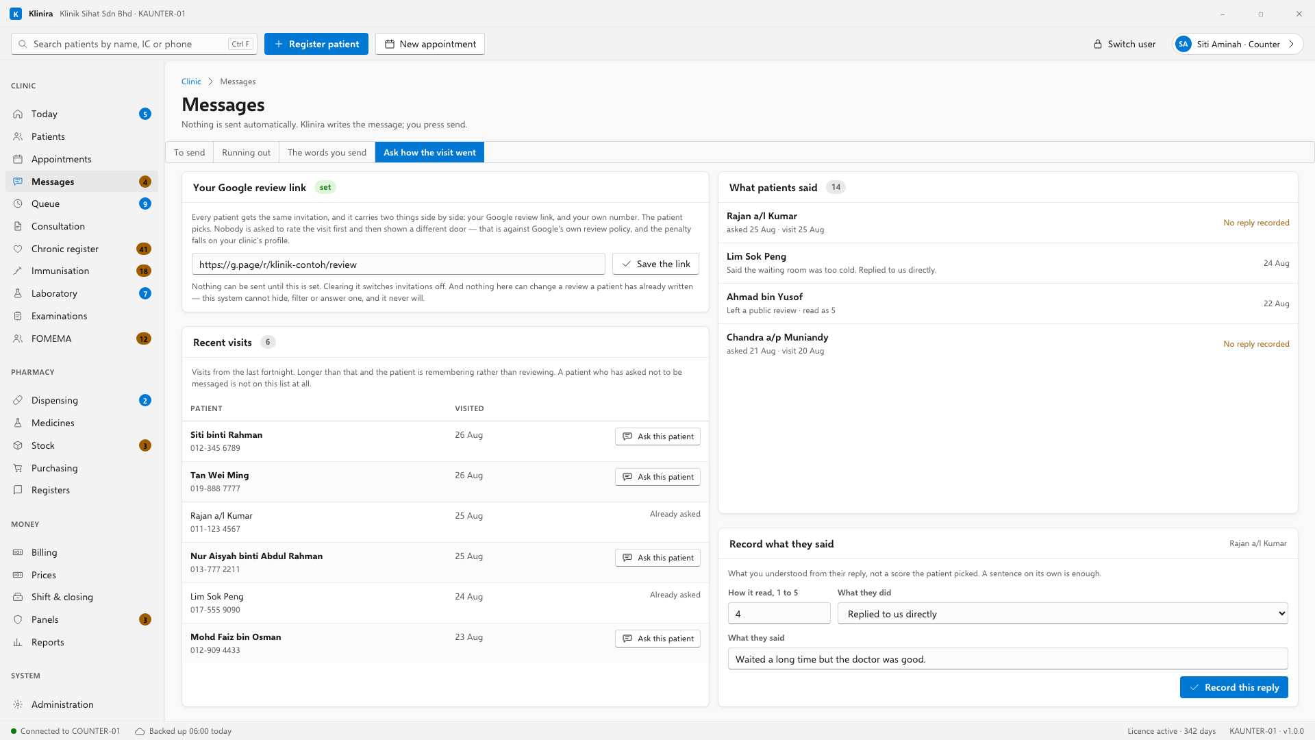1315x740 pixels.
Task: Click the Billing money icon
Action: click(x=18, y=552)
